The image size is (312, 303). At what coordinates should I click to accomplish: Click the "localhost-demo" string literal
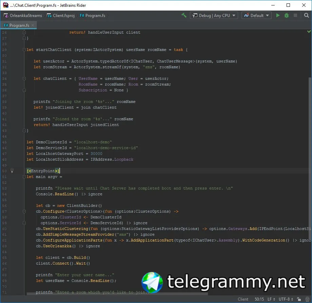(93, 142)
